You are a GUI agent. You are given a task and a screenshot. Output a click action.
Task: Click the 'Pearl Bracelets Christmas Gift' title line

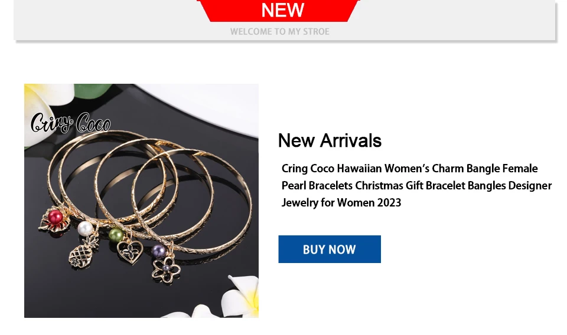pyautogui.click(x=416, y=186)
